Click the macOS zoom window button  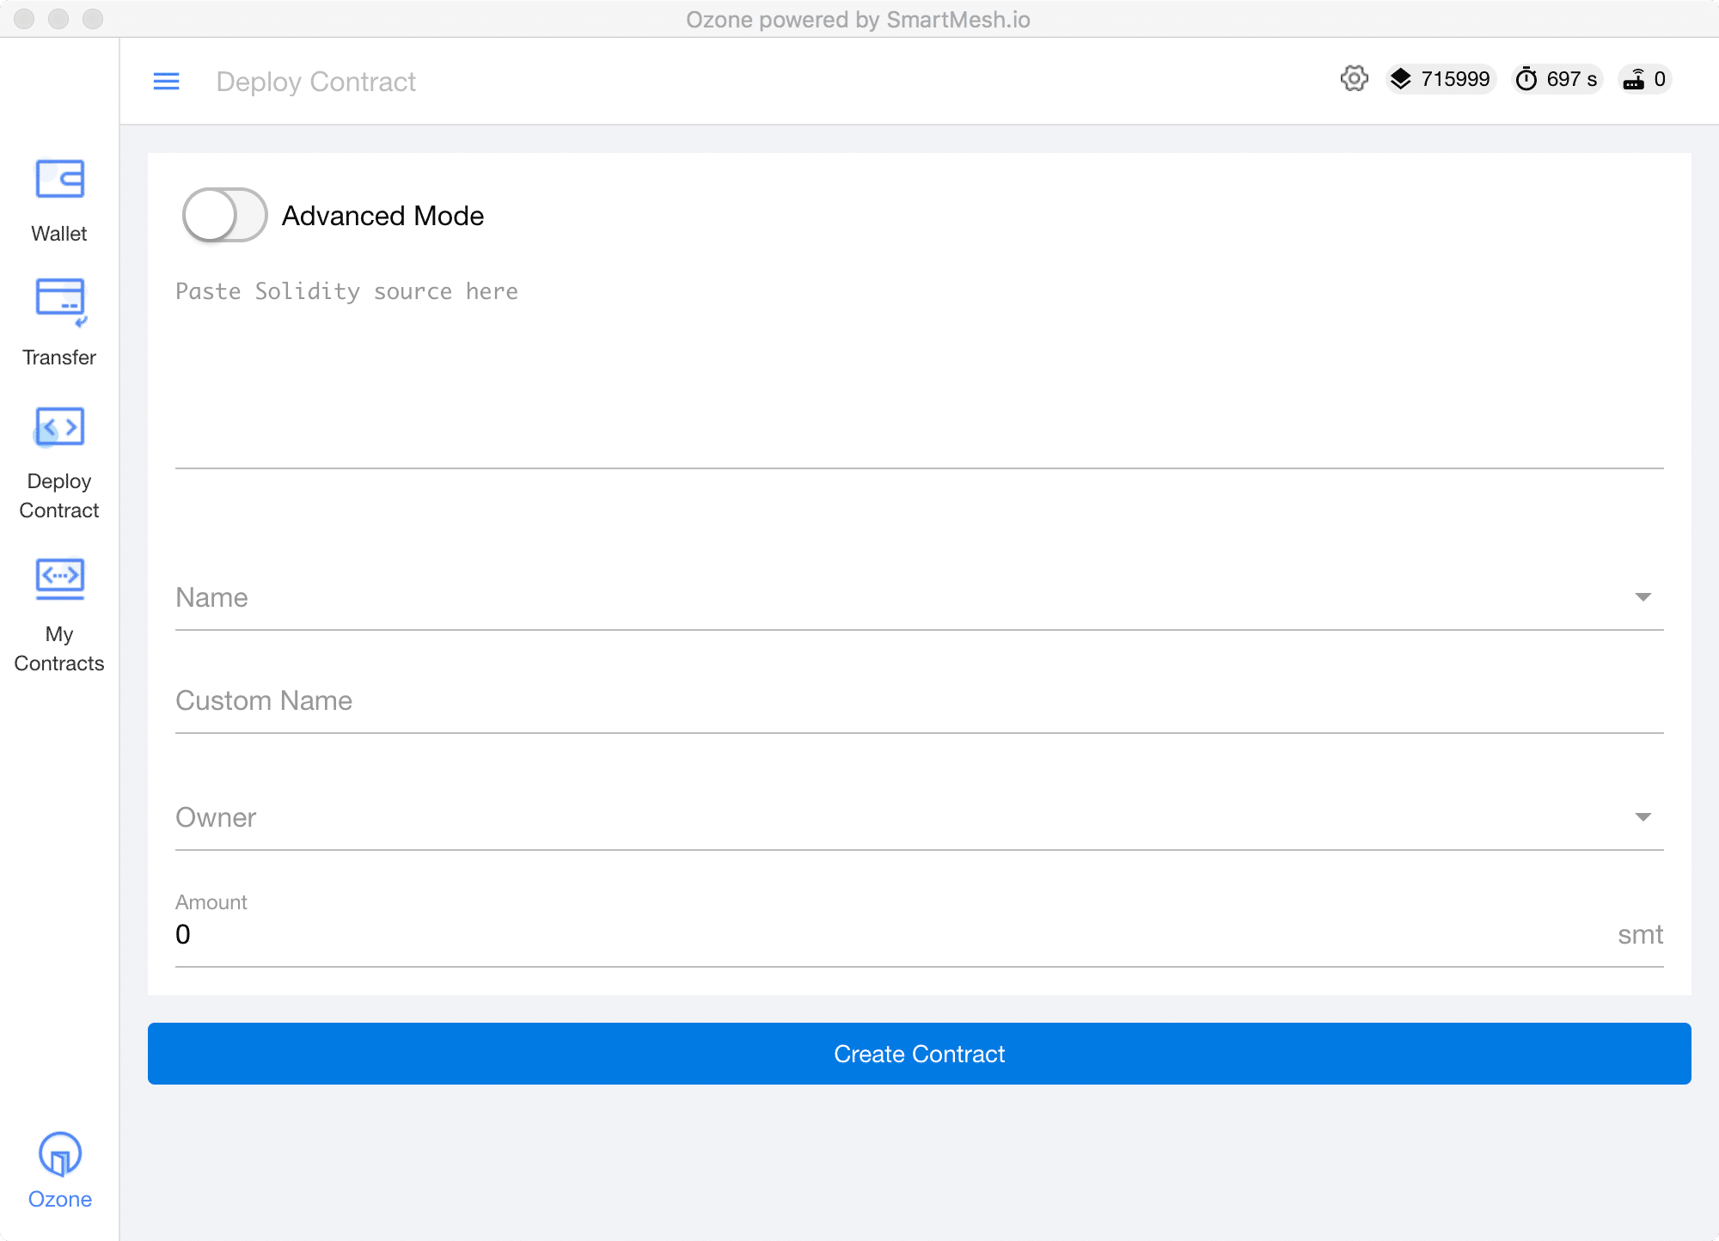(93, 19)
